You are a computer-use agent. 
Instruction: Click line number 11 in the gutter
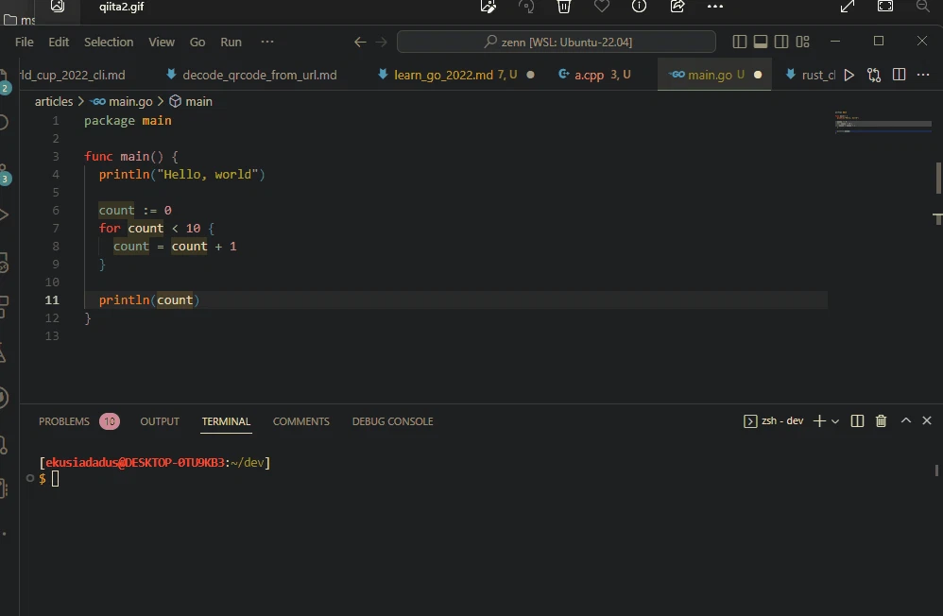coord(52,300)
